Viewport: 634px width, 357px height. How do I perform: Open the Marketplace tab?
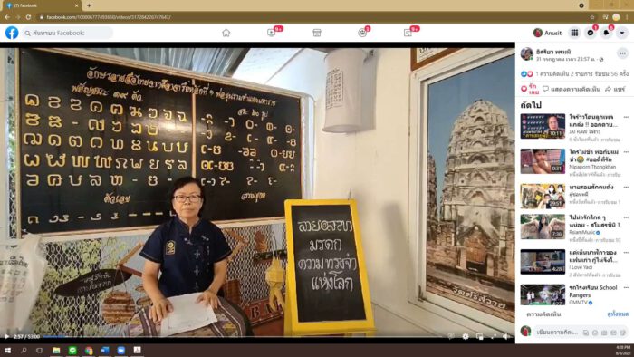point(317,33)
